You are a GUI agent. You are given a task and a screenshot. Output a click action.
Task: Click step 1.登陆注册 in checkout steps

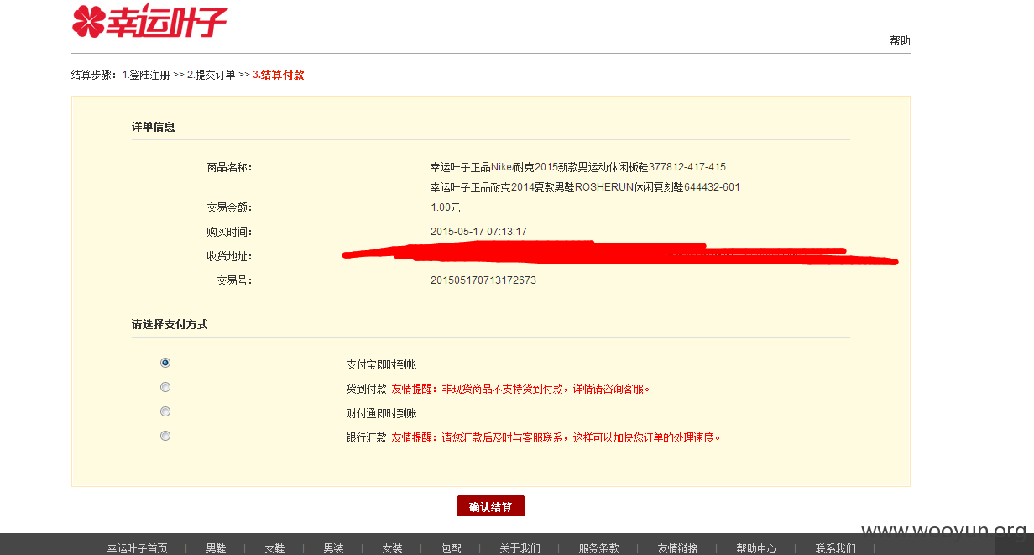click(146, 75)
